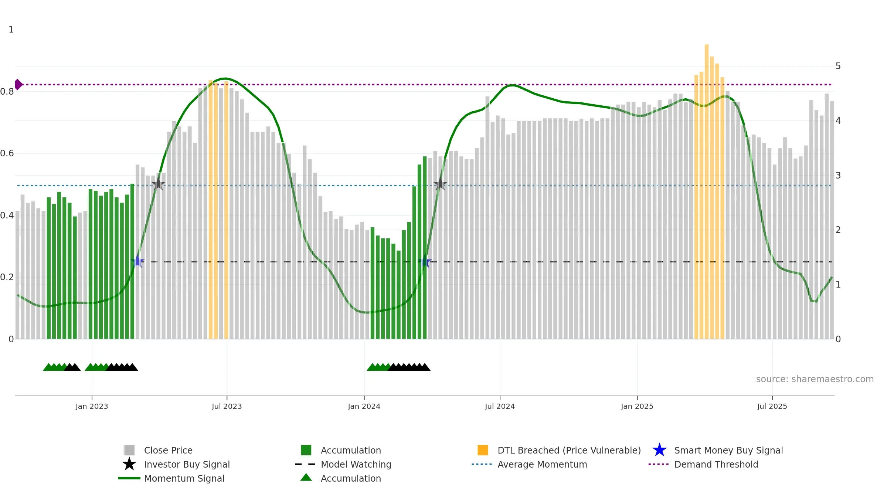Click the DTL Breached orange legend swatch

pos(483,450)
